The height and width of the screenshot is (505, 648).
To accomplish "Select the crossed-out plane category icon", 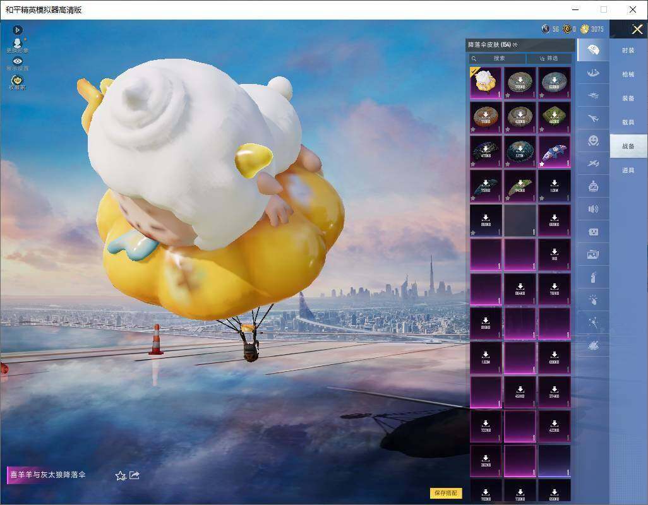I will pos(593,163).
